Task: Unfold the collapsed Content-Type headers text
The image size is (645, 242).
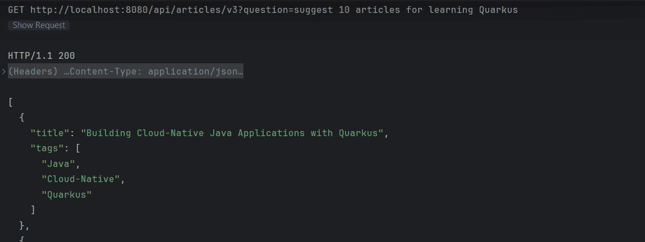Action: [126, 72]
